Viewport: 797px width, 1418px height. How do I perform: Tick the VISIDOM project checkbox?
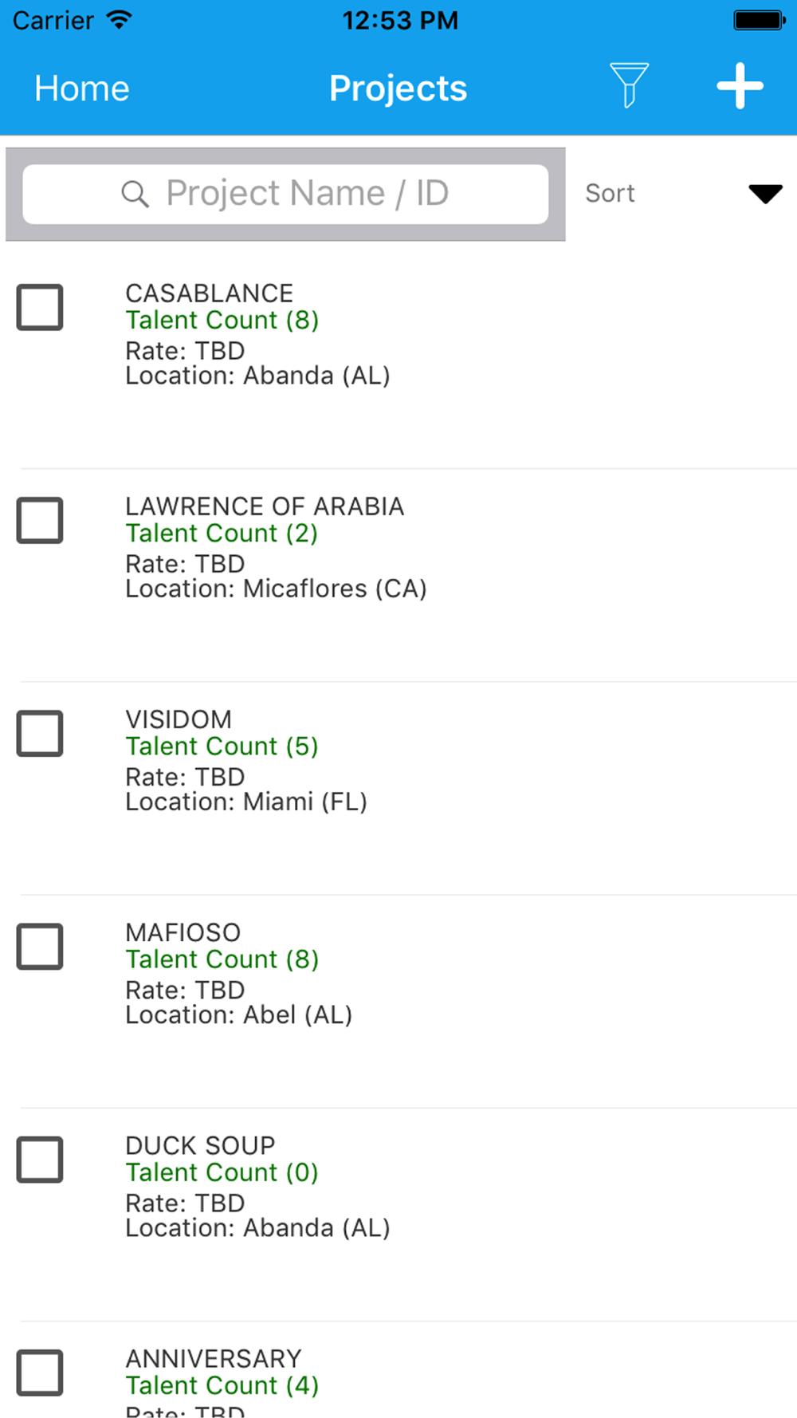point(40,733)
